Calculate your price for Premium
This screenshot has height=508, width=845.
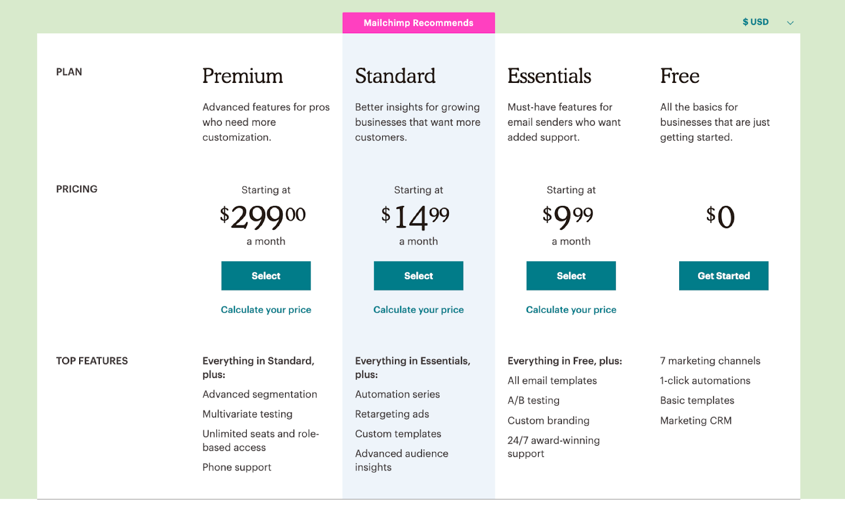[x=266, y=309]
